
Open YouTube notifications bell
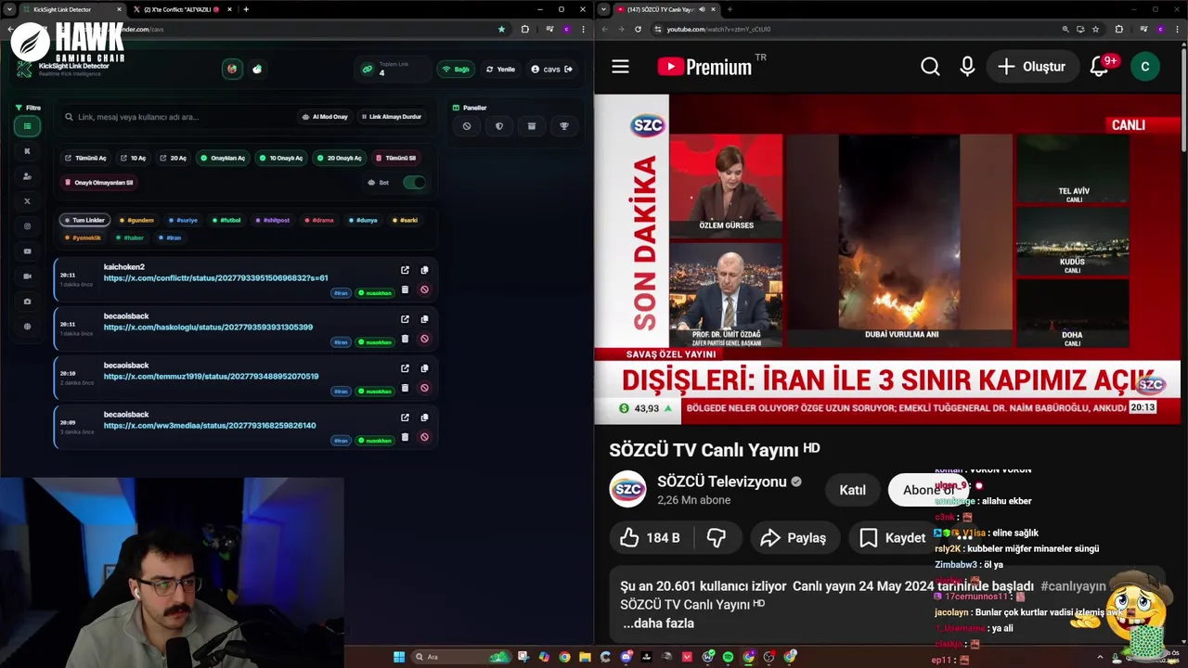[x=1100, y=67]
